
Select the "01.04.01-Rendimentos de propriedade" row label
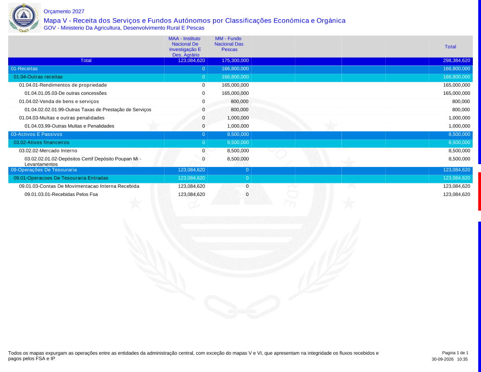coord(63,85)
